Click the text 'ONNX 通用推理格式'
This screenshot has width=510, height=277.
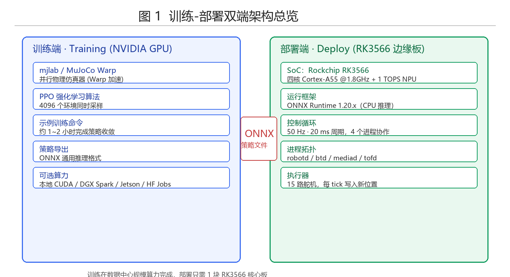tap(70, 158)
